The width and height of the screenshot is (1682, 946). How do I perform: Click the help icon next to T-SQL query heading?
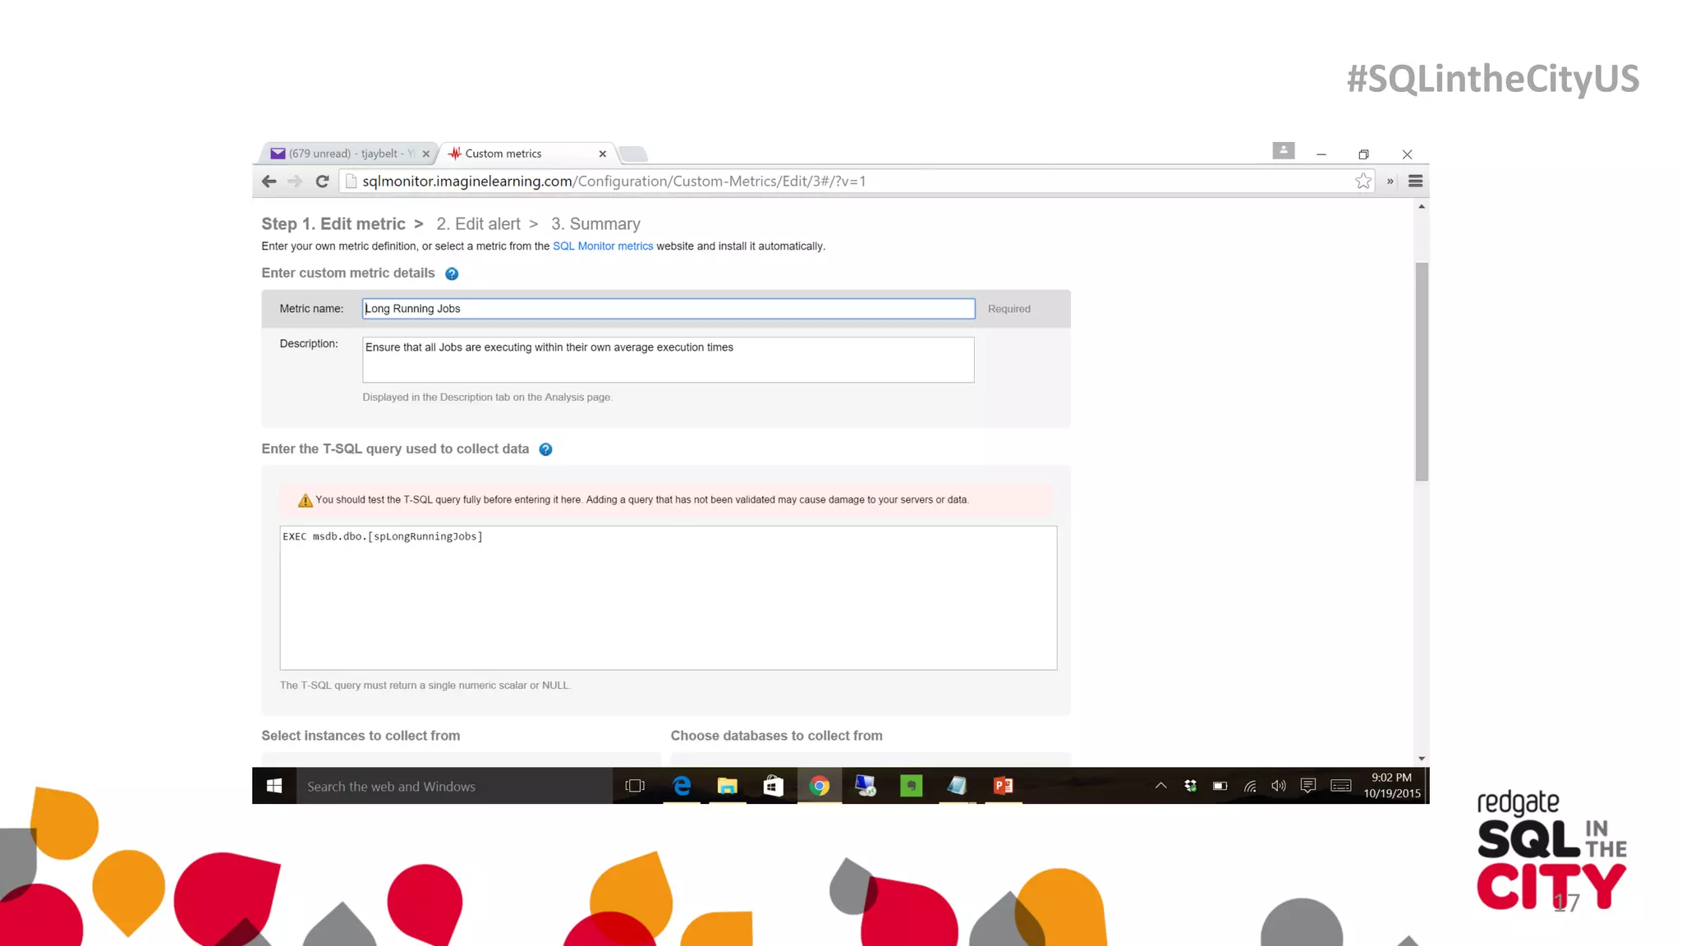545,449
